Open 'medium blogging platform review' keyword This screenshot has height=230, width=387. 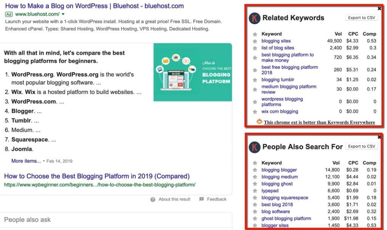pos(289,89)
